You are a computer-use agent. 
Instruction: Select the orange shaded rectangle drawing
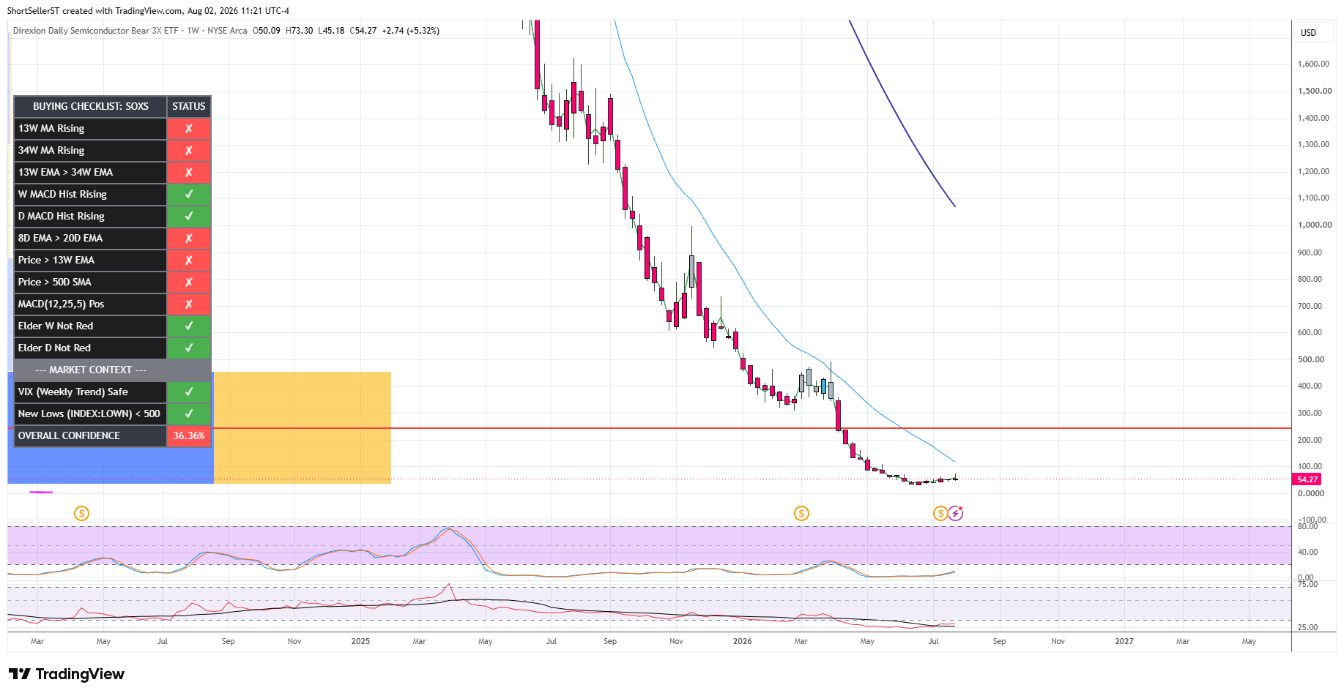click(302, 427)
